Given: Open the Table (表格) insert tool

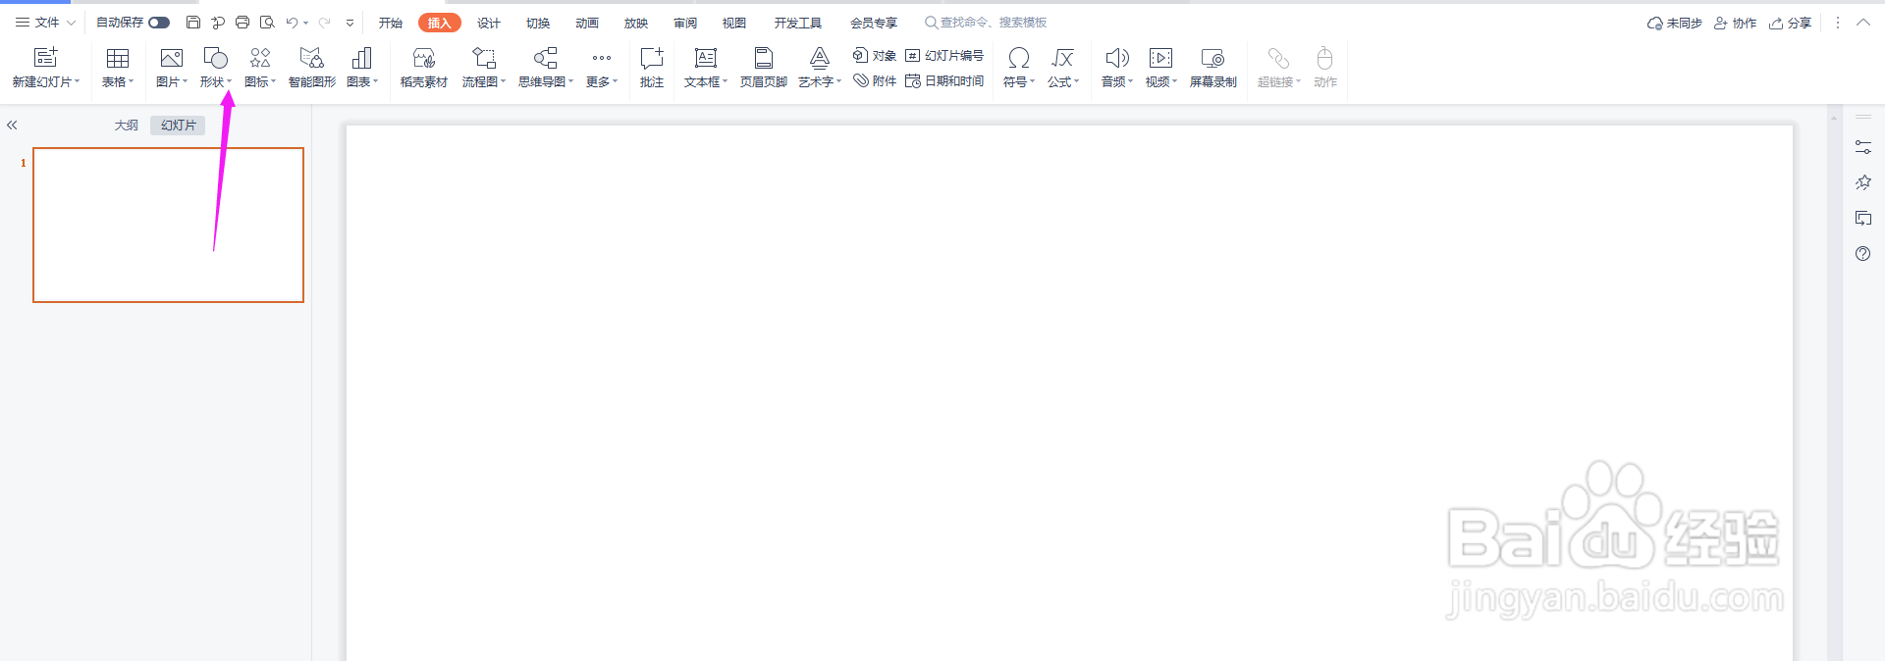Looking at the screenshot, I should coord(118,68).
